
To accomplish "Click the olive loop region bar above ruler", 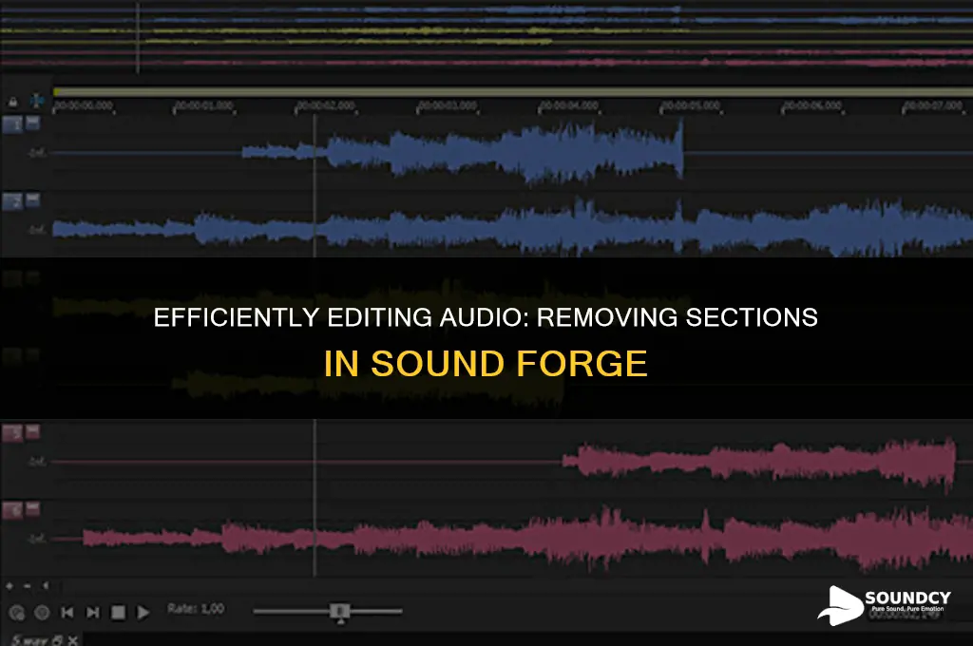I will pos(512,92).
